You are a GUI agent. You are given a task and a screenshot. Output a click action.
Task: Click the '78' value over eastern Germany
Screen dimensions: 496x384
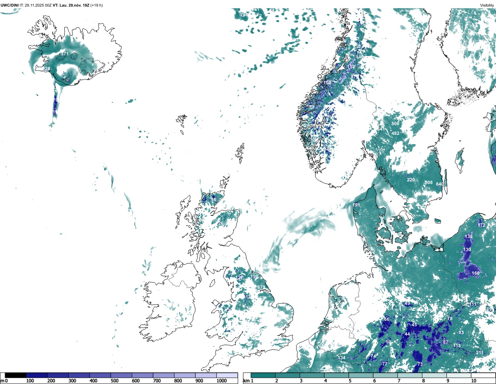click(450, 319)
